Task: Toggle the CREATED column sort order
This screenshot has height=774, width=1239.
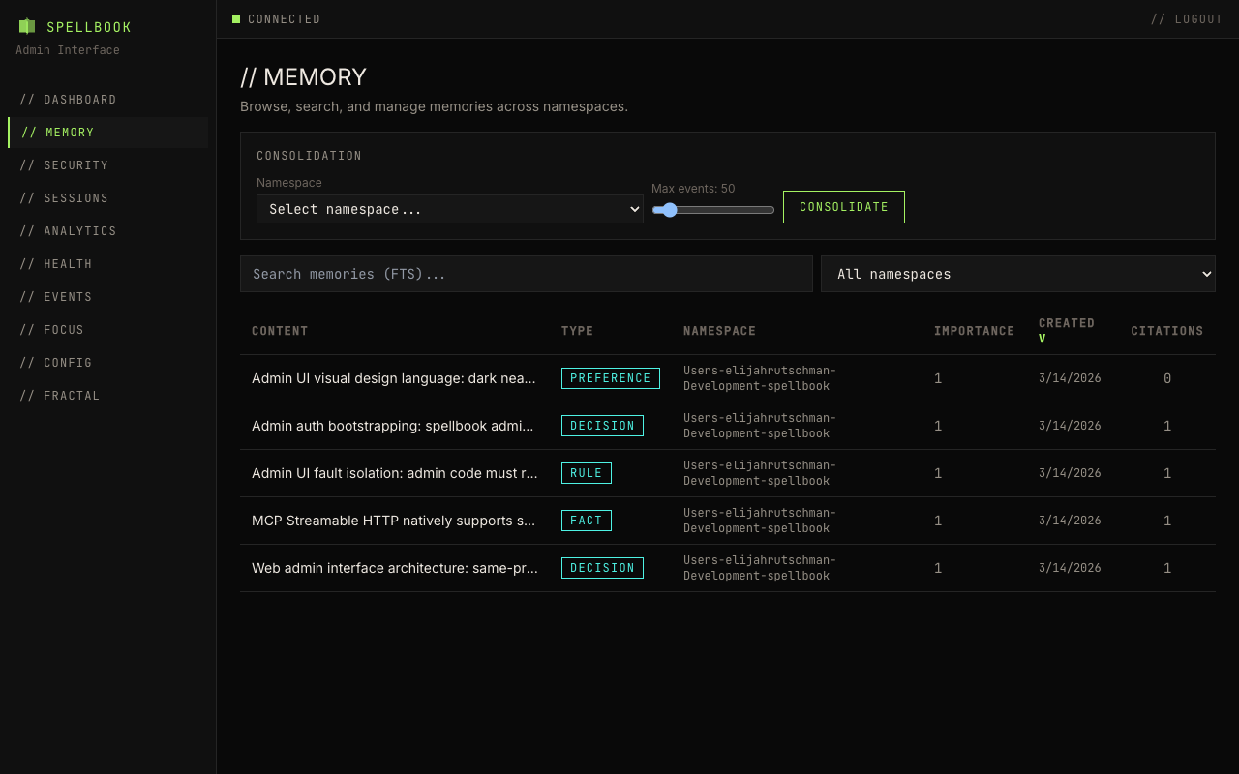Action: coord(1067,330)
